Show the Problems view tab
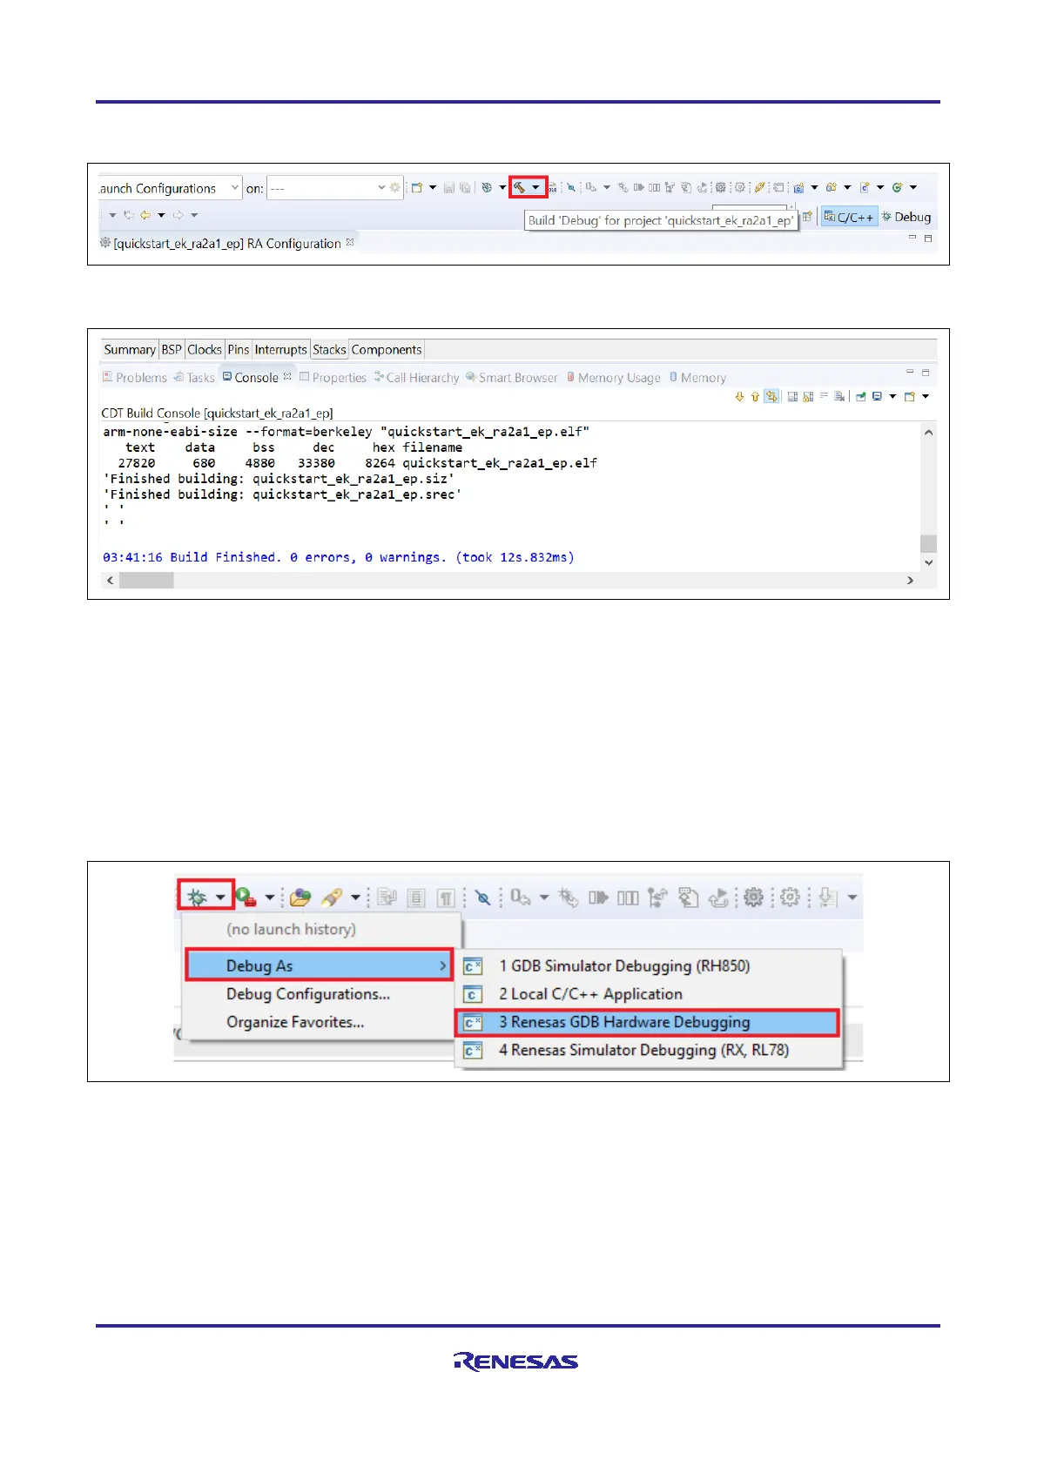The image size is (1037, 1466). (x=134, y=377)
